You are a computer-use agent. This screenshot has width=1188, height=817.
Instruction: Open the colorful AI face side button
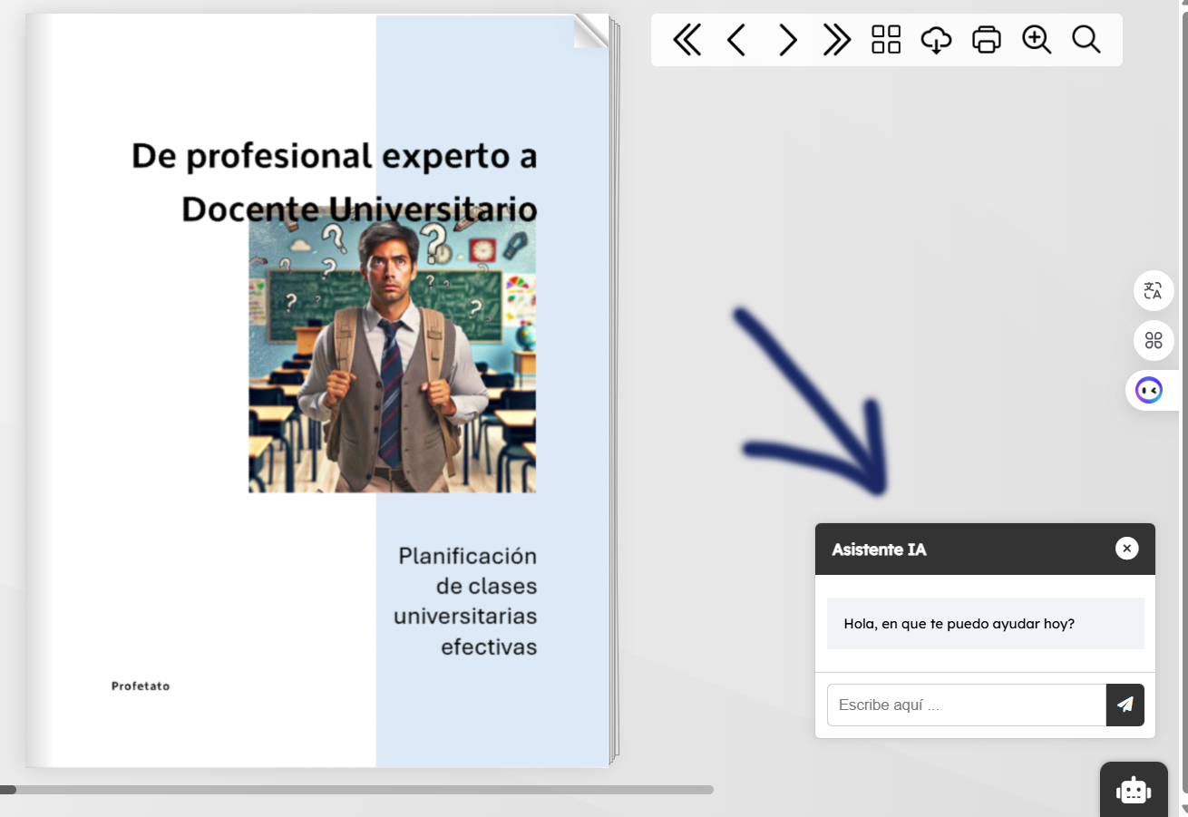(1149, 391)
